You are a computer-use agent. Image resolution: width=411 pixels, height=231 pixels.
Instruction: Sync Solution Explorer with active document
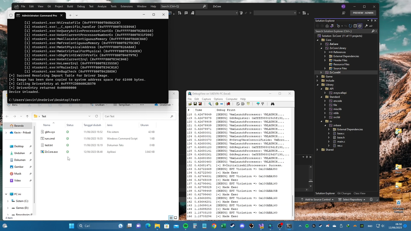(x=346, y=26)
